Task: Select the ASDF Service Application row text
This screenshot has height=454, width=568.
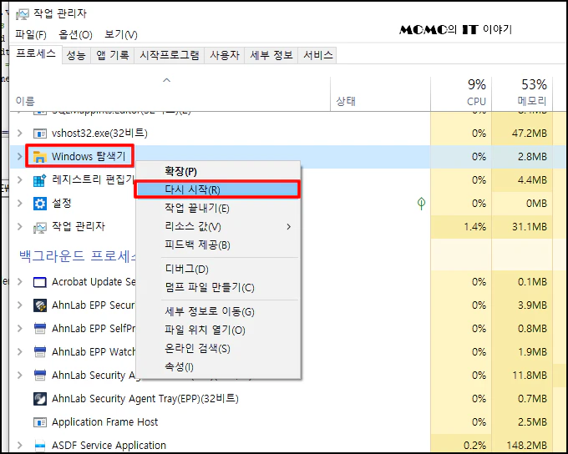Action: (109, 446)
